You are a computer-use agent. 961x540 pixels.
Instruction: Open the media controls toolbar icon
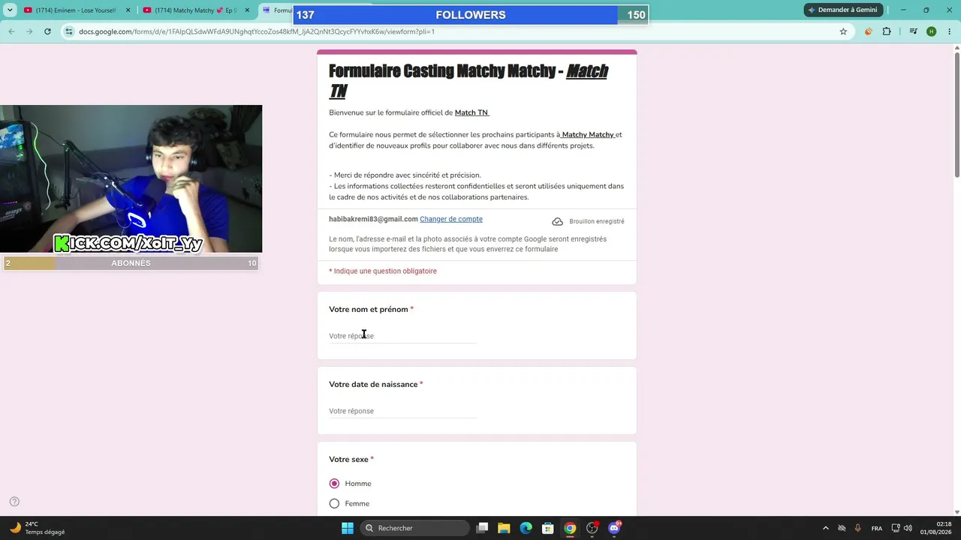pyautogui.click(x=913, y=31)
